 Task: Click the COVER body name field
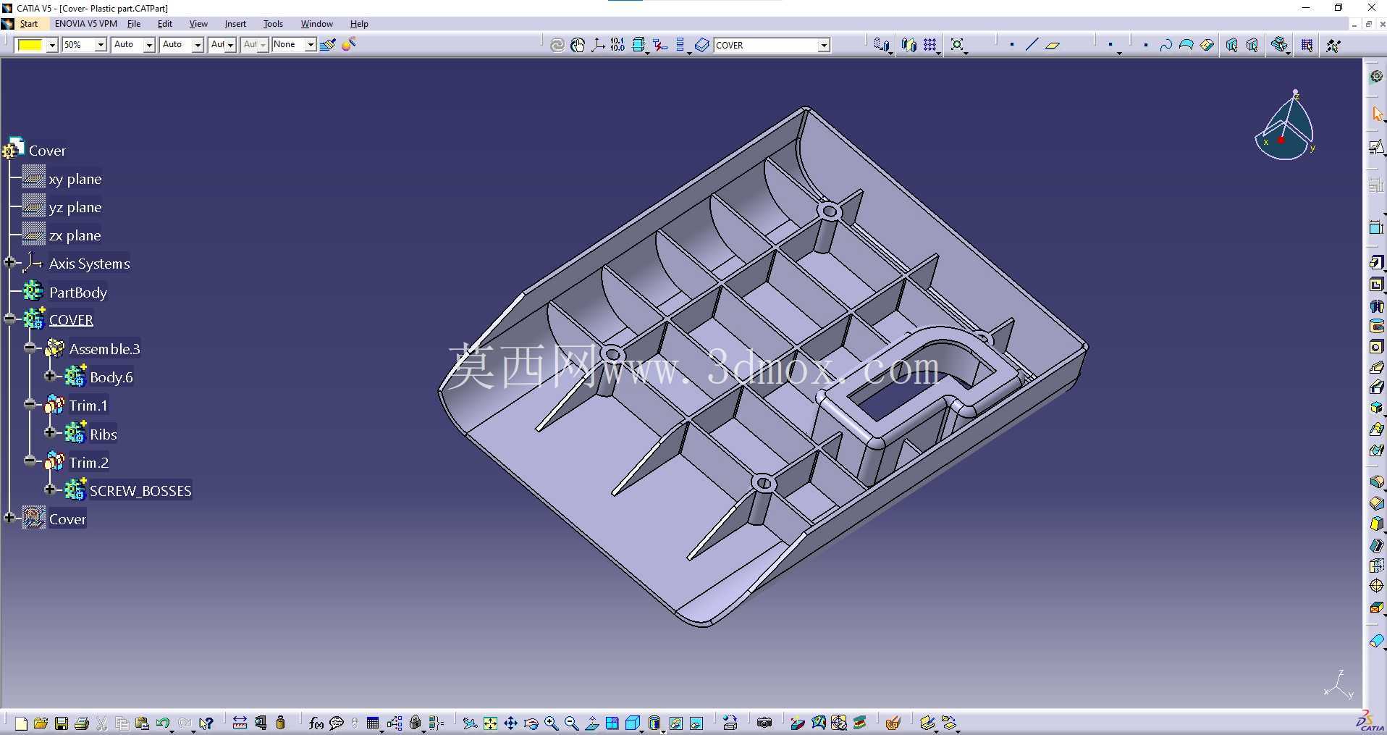click(x=766, y=45)
